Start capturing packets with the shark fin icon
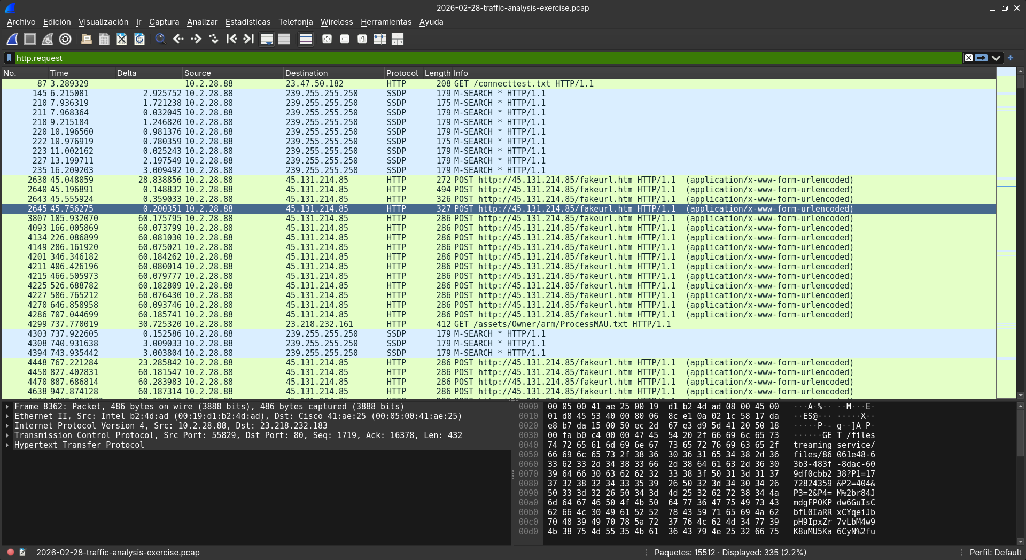The height and width of the screenshot is (560, 1026). pyautogui.click(x=12, y=39)
